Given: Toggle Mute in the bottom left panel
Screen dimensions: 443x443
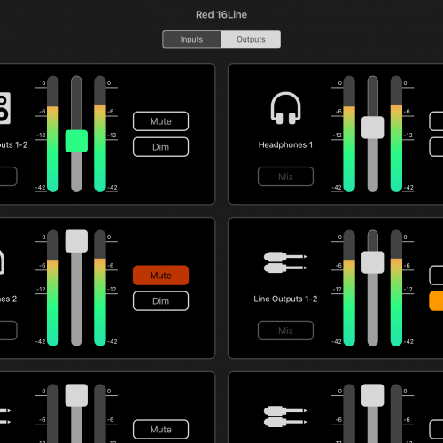Looking at the screenshot, I should [160, 430].
